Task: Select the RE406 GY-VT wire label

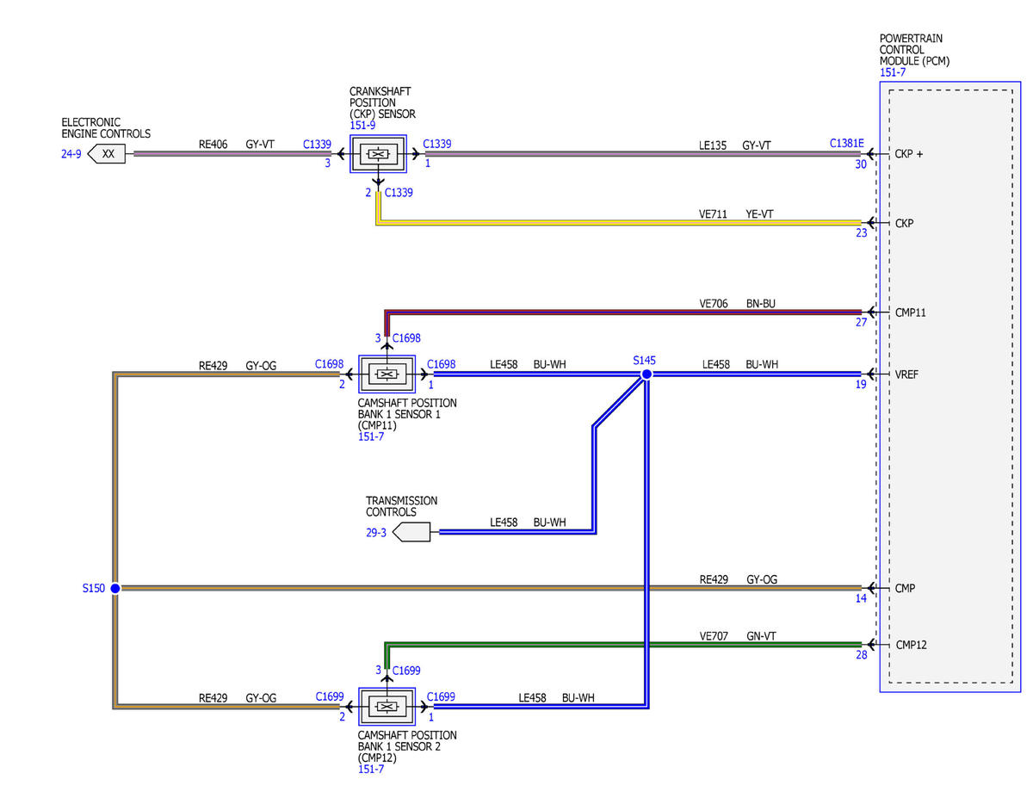Action: pos(236,145)
